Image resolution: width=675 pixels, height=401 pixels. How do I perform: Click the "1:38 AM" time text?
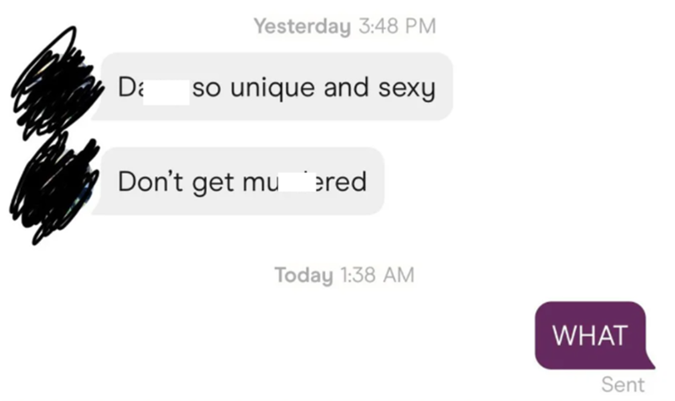(377, 275)
